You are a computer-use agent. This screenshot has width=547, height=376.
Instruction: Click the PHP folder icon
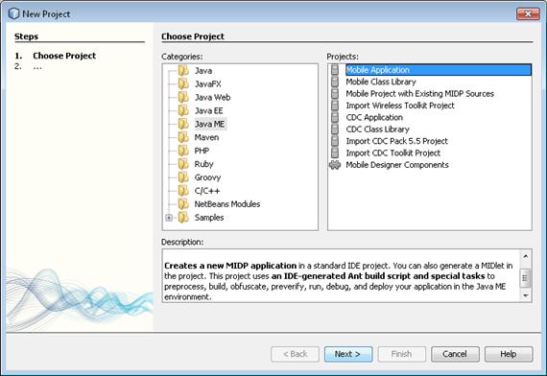[x=183, y=151]
